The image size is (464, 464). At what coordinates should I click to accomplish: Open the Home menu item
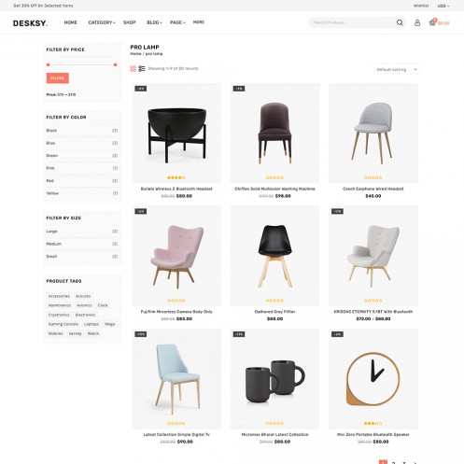[x=70, y=22]
